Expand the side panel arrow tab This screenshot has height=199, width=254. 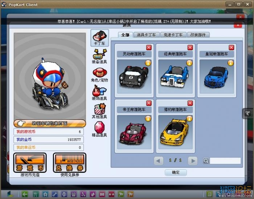(x=247, y=114)
